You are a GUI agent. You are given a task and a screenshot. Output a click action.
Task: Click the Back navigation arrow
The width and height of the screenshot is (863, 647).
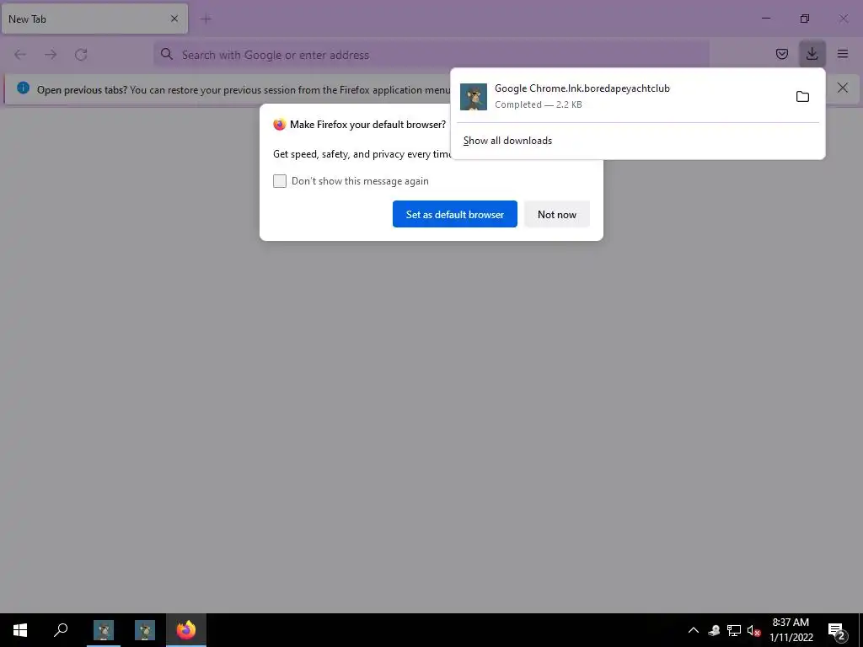coord(20,55)
